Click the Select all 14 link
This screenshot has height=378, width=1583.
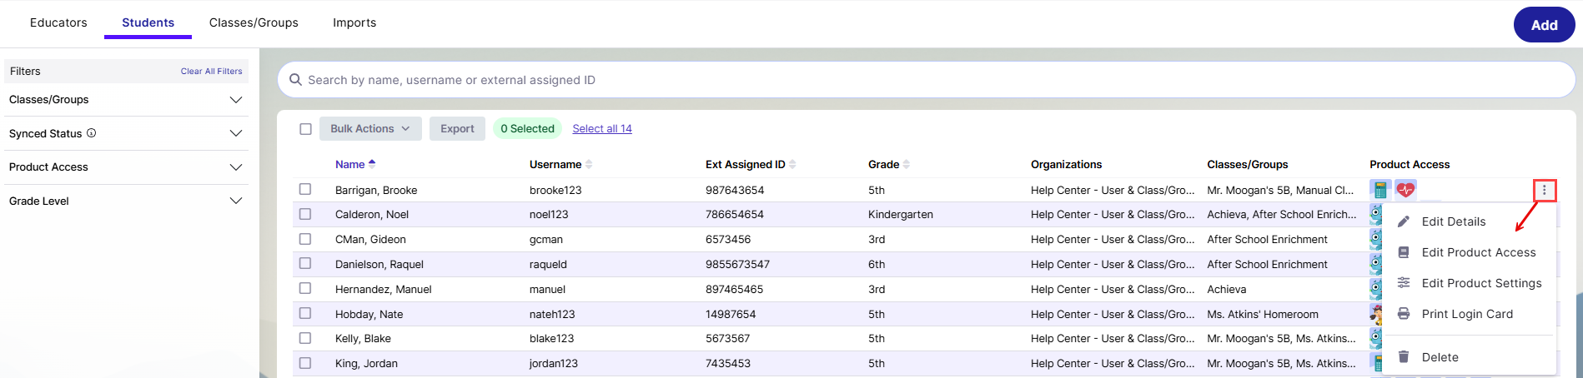click(601, 129)
